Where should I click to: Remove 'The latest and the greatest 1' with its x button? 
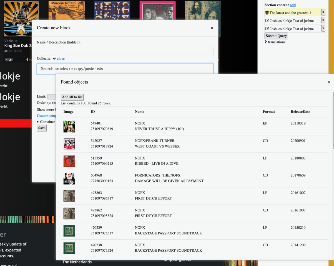(x=323, y=12)
